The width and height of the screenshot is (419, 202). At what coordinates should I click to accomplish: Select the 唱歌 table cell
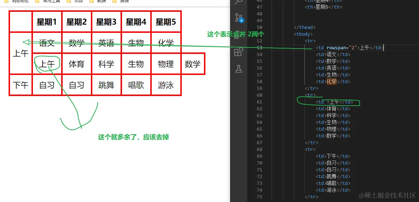pos(136,85)
